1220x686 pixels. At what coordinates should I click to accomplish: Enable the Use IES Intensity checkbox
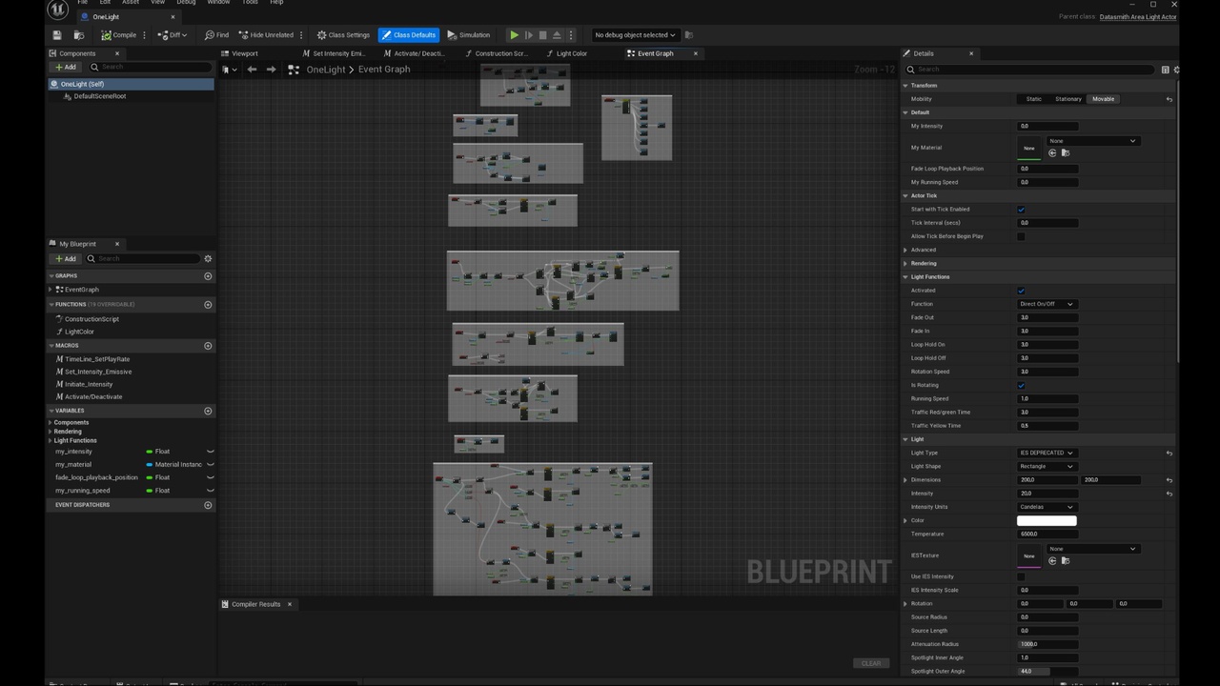[1021, 576]
